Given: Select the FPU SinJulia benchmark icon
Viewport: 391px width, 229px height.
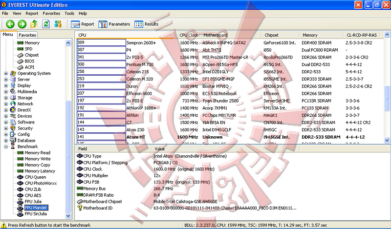Looking at the screenshot, I should click(x=20, y=214).
